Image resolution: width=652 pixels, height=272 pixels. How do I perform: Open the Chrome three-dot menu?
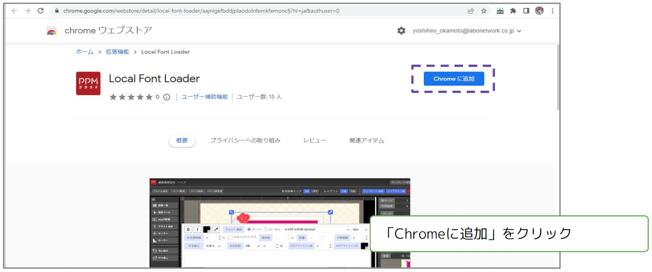pos(553,11)
